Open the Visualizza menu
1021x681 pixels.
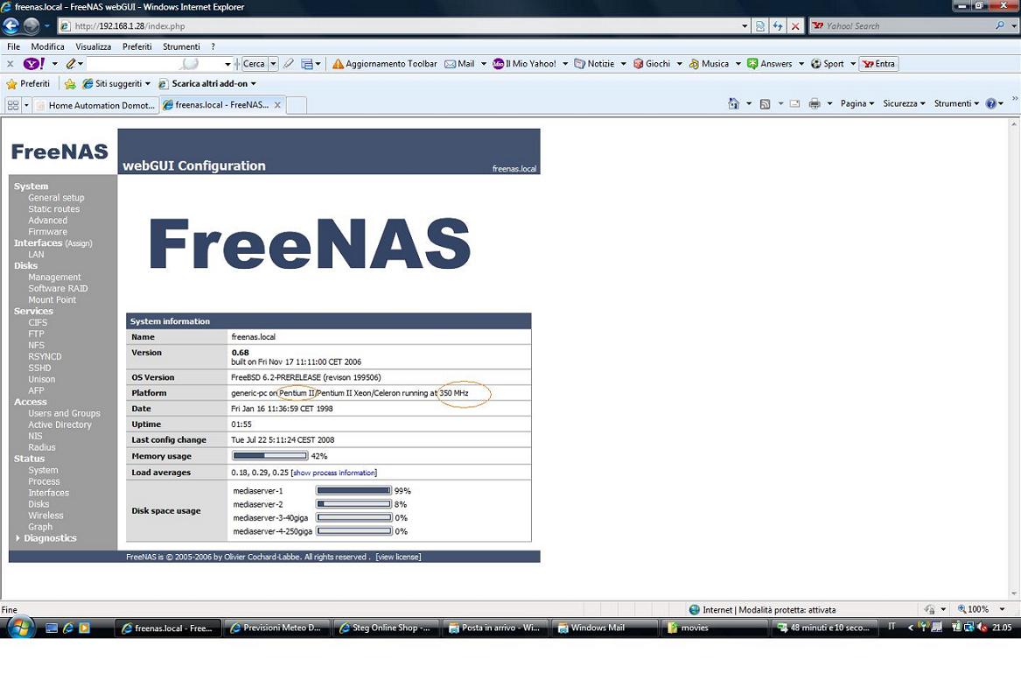93,47
